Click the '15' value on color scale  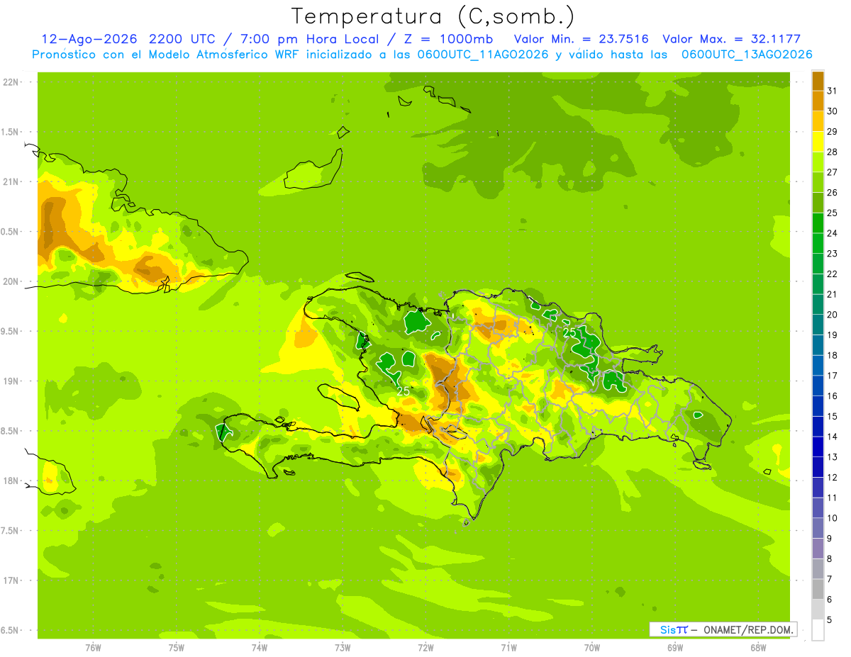pyautogui.click(x=833, y=416)
